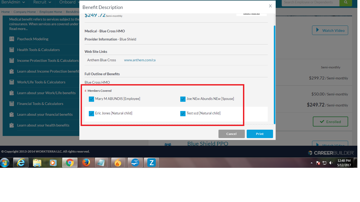The width and height of the screenshot is (360, 202).
Task: Click the green search magnifier button
Action: point(346,2)
